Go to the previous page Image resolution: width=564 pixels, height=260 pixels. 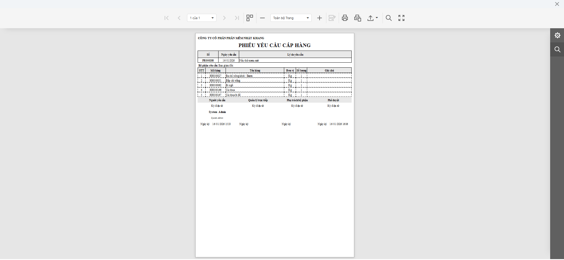[x=179, y=18]
